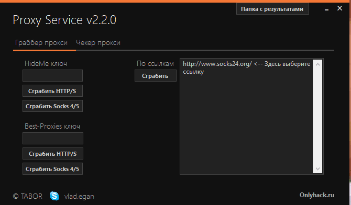Focus the Best-Proxies ключ input field

53,138
